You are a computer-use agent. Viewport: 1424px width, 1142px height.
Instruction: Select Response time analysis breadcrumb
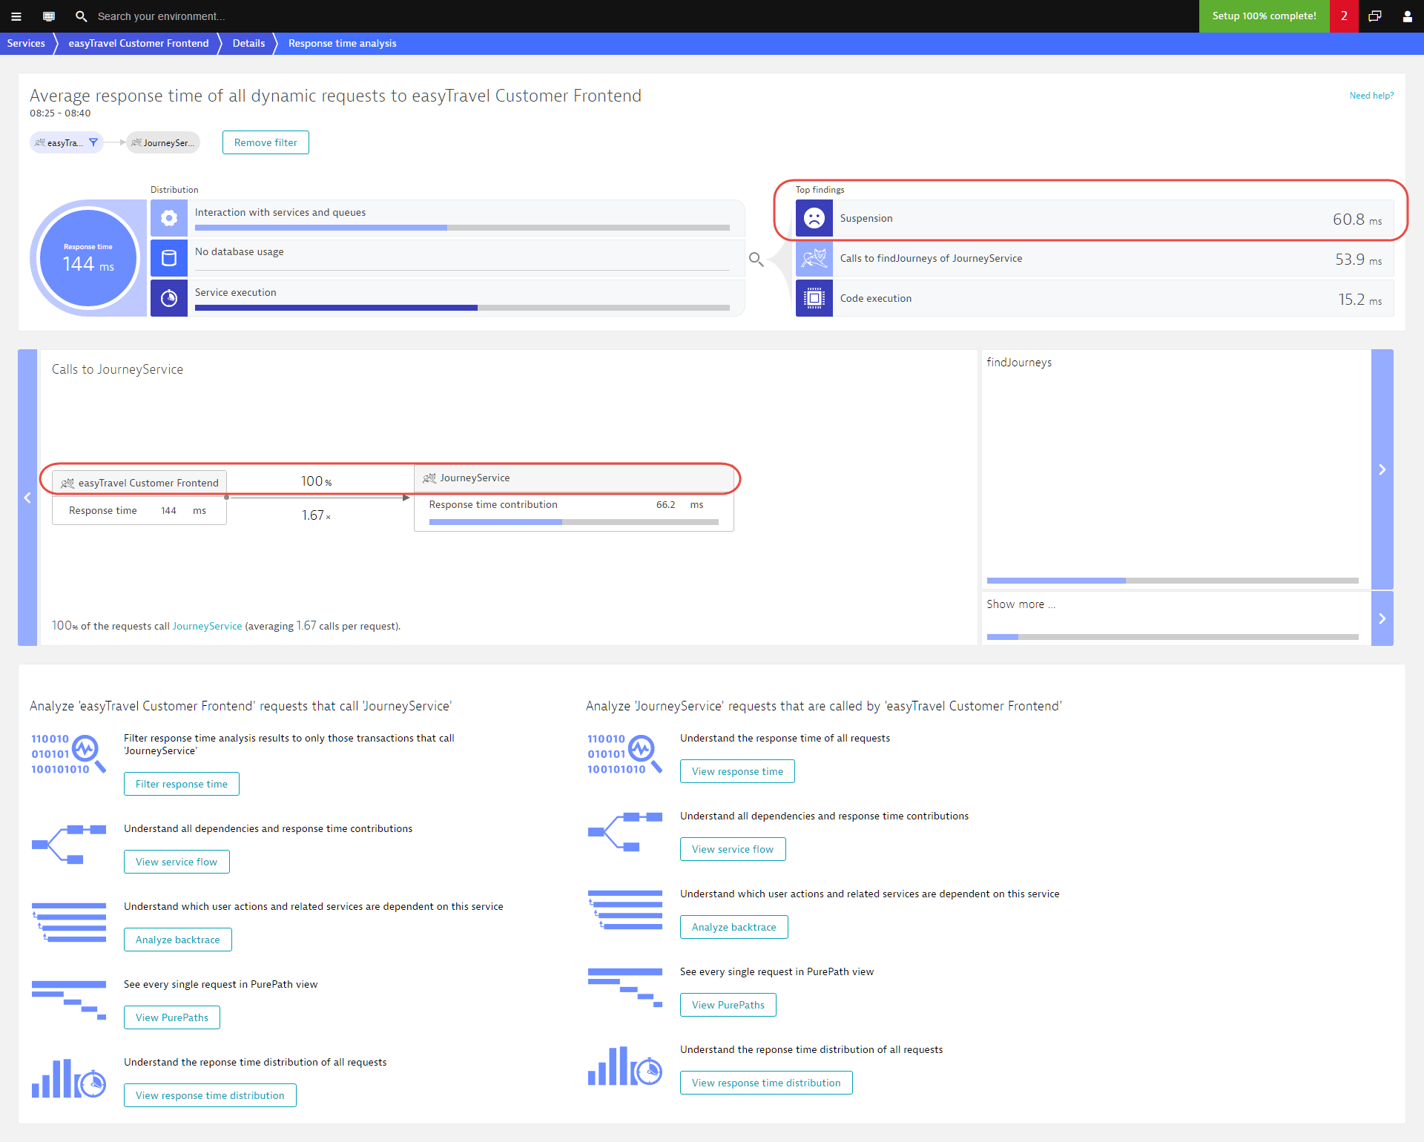coord(342,44)
